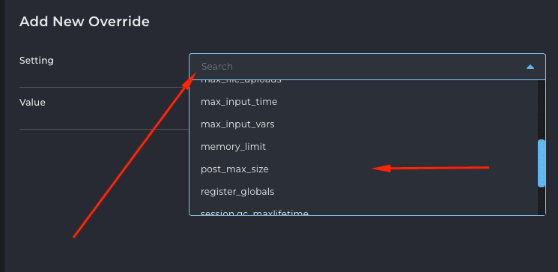Click the divider line beneath the Value row
The height and width of the screenshot is (272, 558).
point(104,129)
